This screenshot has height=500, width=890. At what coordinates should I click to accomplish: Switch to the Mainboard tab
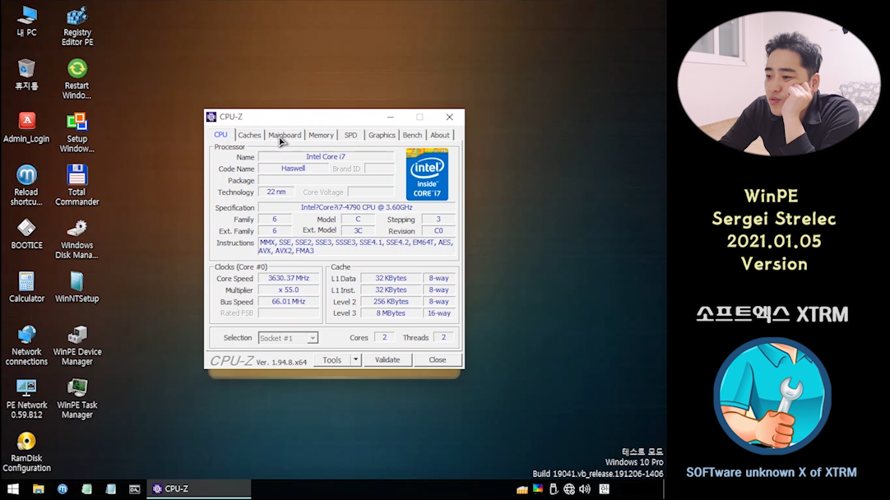pos(285,135)
